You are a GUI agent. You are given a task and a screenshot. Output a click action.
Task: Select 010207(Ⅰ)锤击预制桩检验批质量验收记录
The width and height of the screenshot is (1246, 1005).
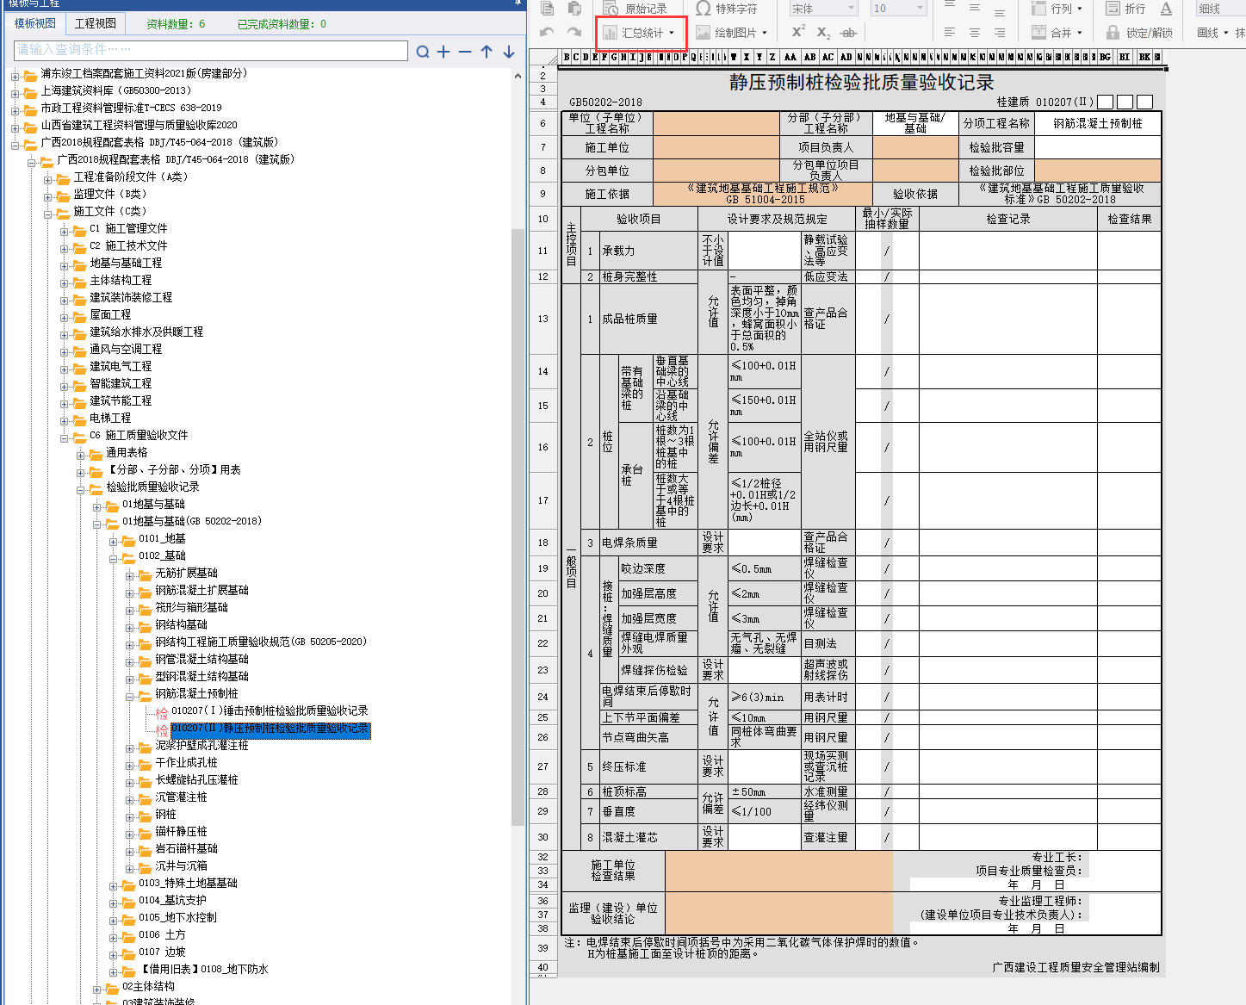[270, 710]
